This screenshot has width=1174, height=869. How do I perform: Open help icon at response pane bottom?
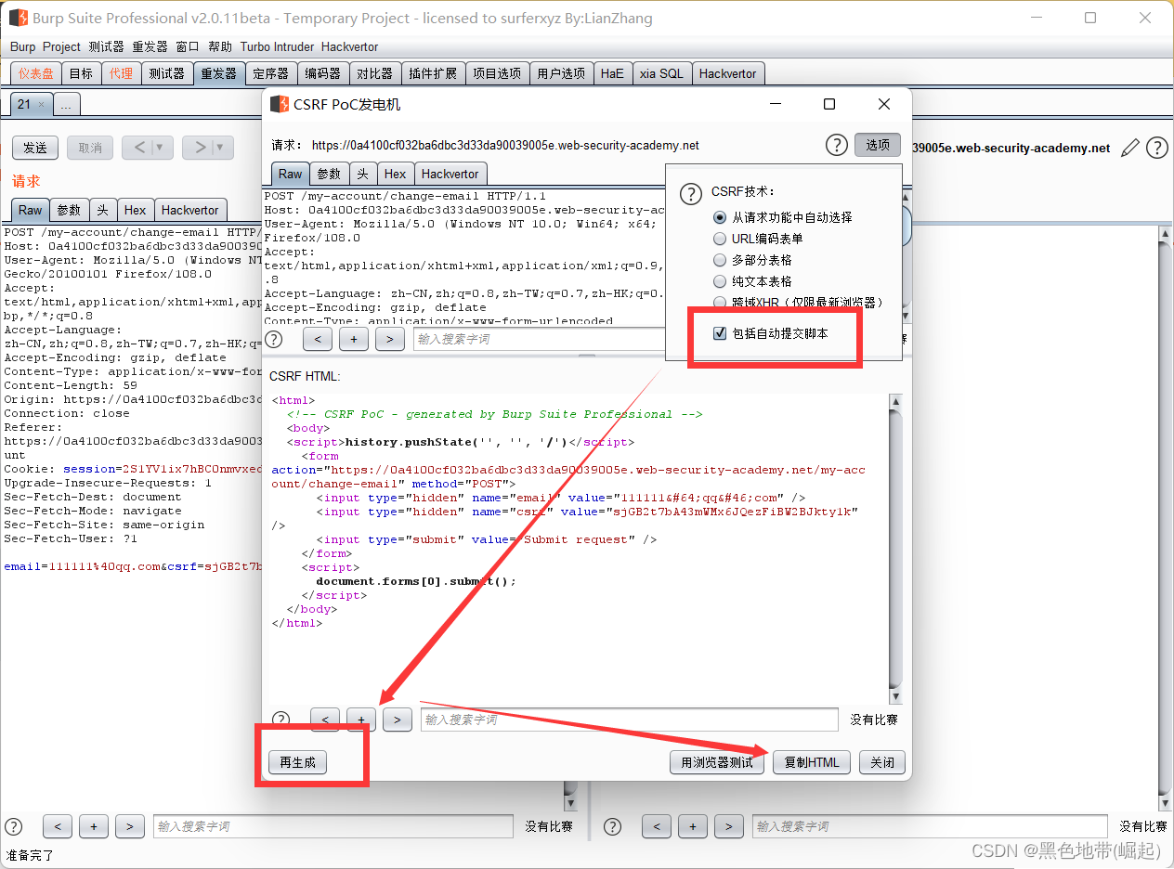(x=613, y=826)
